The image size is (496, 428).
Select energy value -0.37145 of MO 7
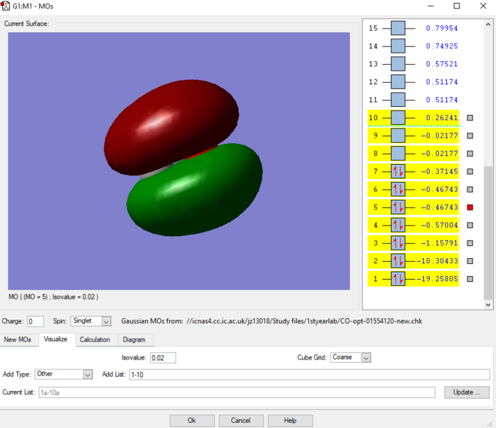(440, 171)
